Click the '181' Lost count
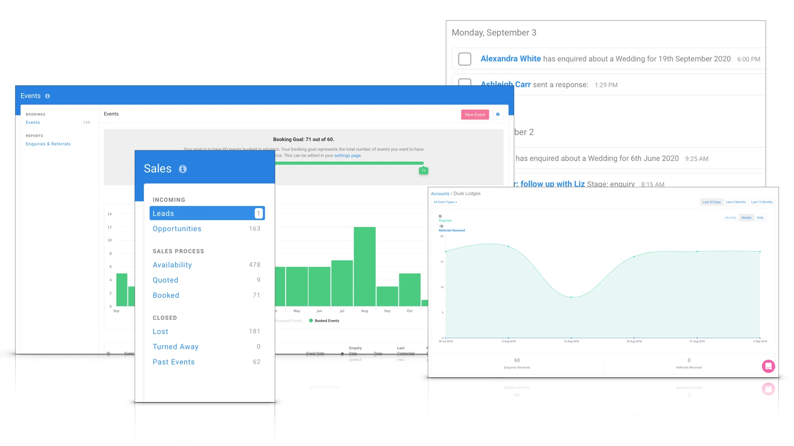 click(x=255, y=332)
